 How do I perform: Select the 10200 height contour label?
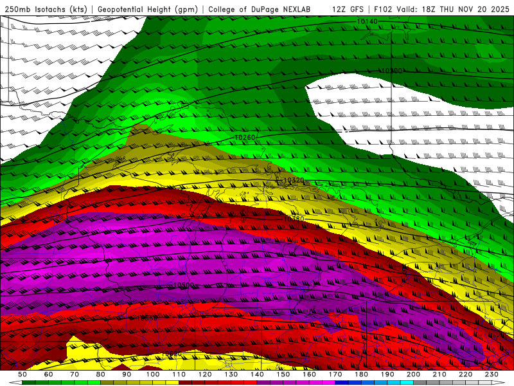click(x=392, y=71)
